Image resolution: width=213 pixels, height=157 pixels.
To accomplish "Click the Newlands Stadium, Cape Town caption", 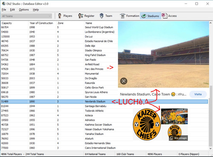I will pyautogui.click(x=153, y=94).
